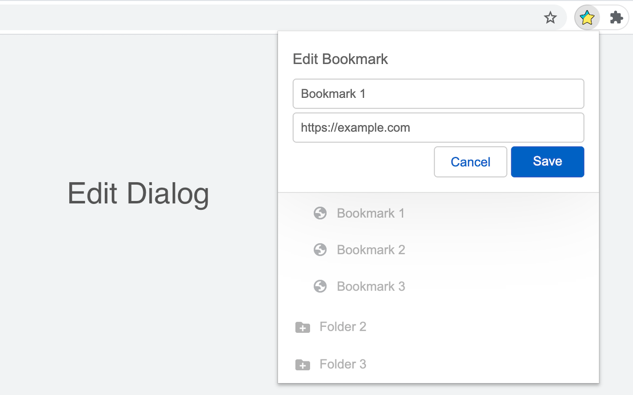Click the folder icon beside Folder 3
This screenshot has height=395, width=633.
click(x=303, y=364)
